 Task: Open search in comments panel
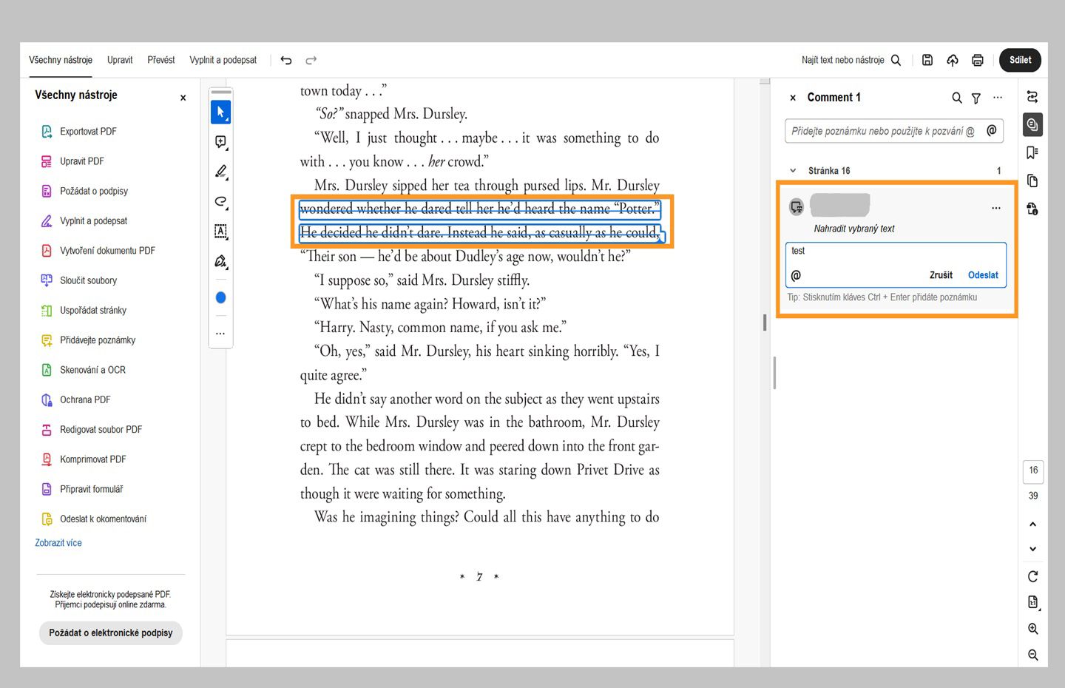coord(956,98)
